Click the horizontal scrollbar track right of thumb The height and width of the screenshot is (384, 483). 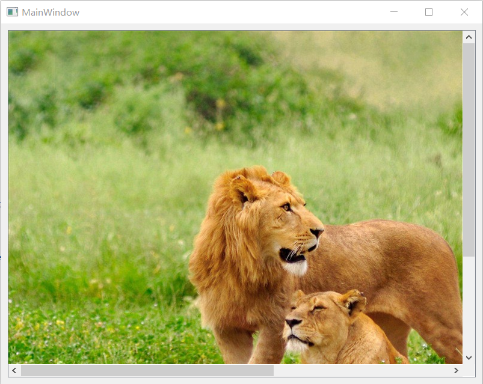point(361,371)
